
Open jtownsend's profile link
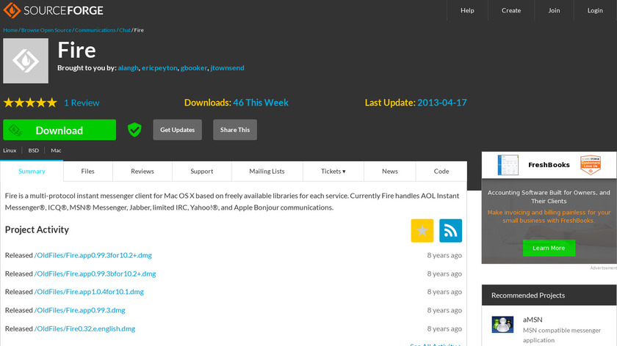[227, 68]
